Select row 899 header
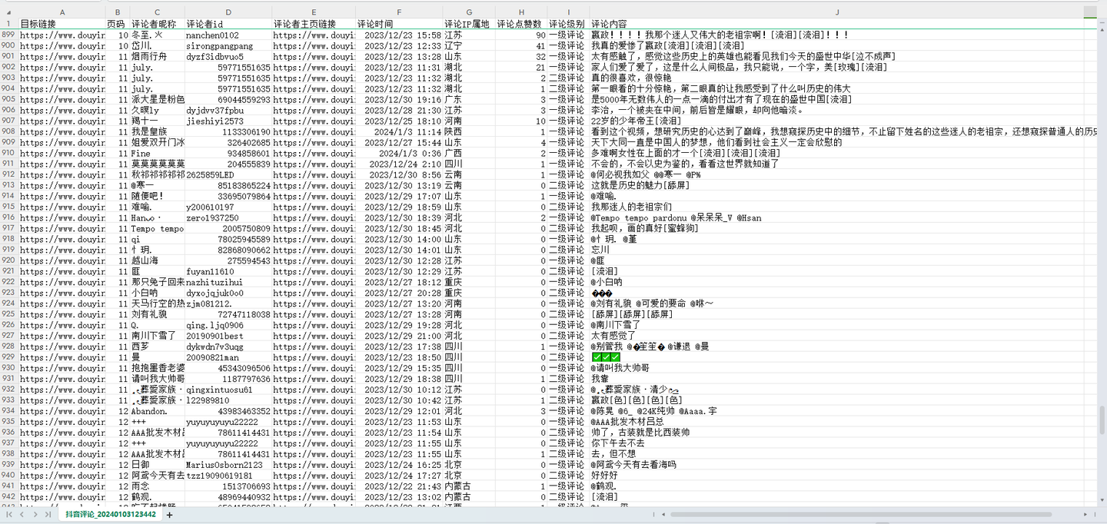The width and height of the screenshot is (1107, 524). (x=9, y=35)
